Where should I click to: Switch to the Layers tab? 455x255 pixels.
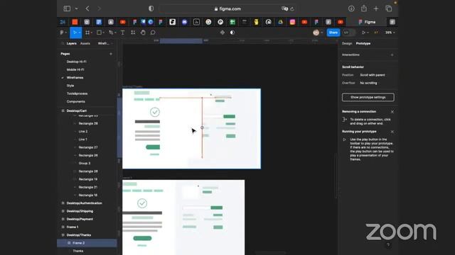[x=71, y=43]
